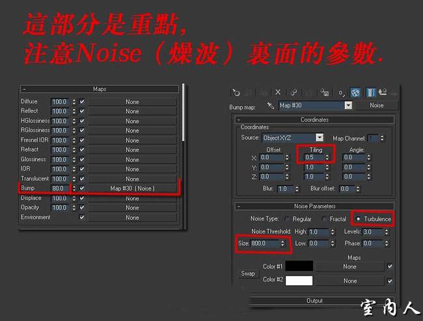
Task: Click the Diffuse row None map button
Action: coord(132,102)
